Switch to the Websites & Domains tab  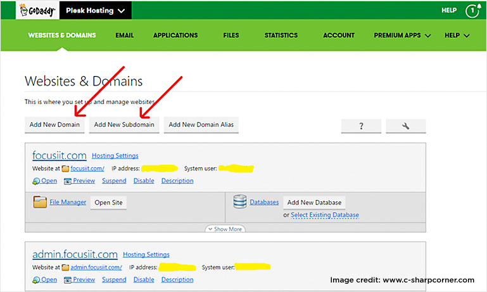click(62, 35)
